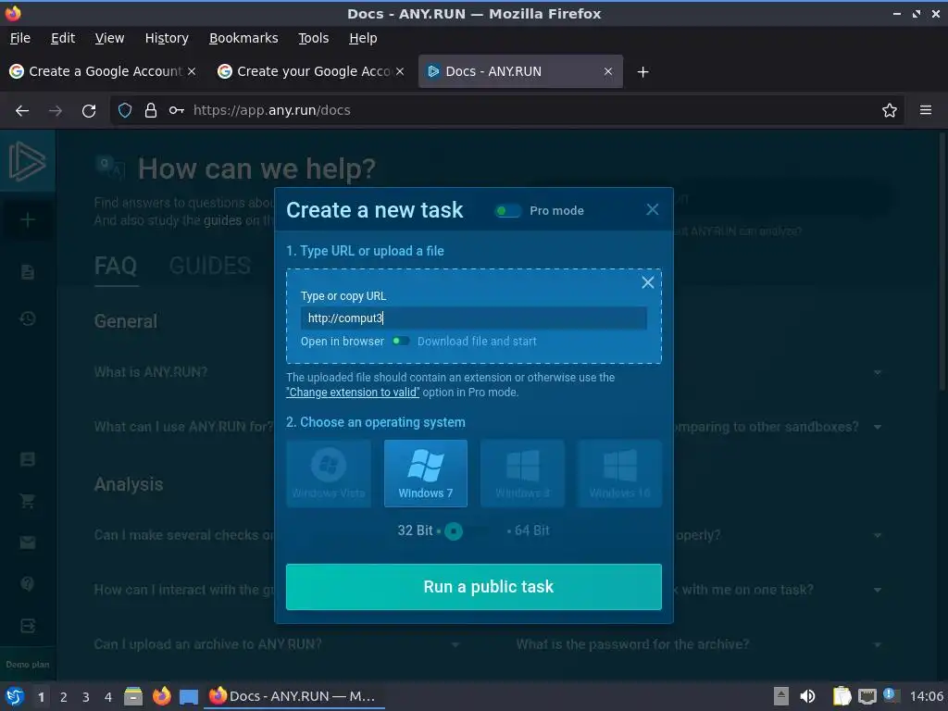Toggle Pro mode switch

(507, 211)
